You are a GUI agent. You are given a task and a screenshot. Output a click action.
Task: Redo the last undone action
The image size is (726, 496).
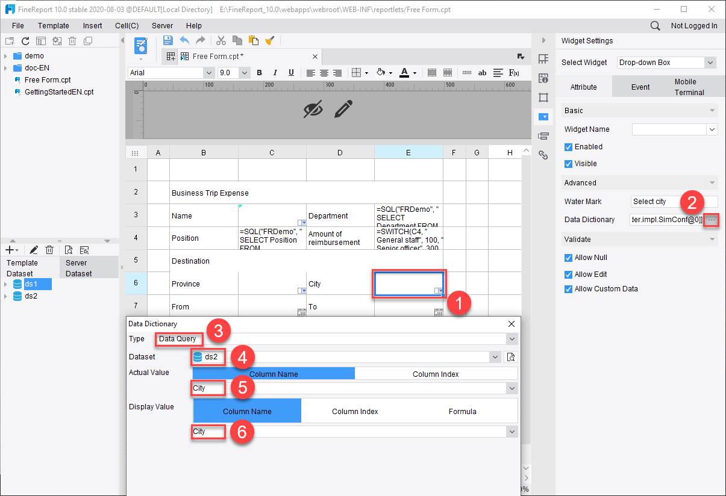coord(201,40)
